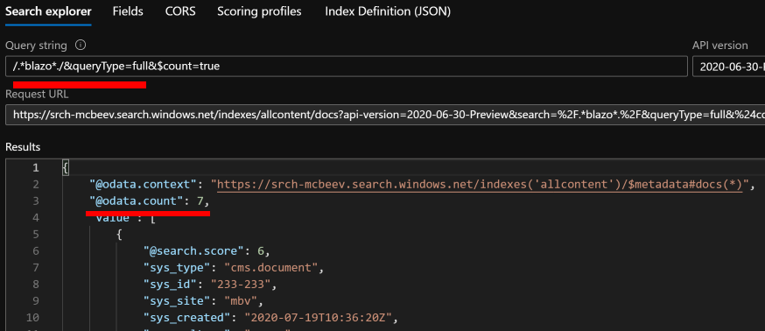Select the "@odata.context" key text

point(144,185)
